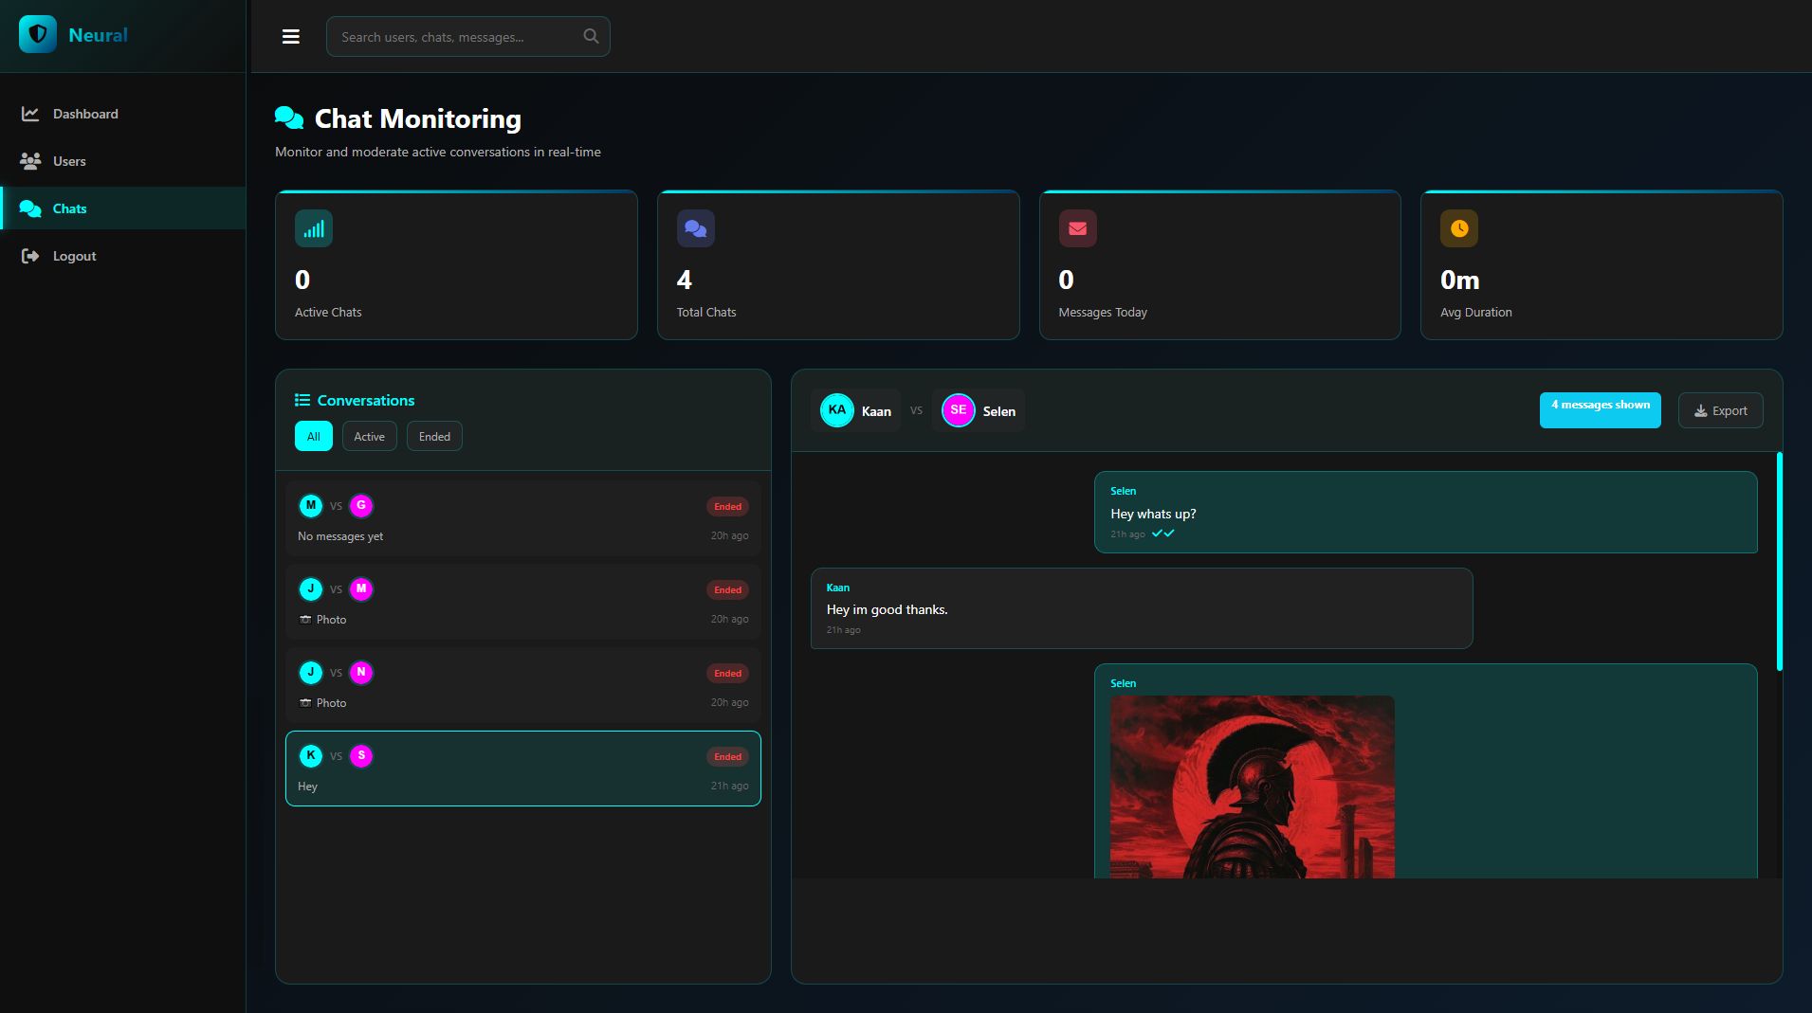This screenshot has height=1013, width=1812.
Task: Click the 'Hey' preview in K vs S row
Action: coord(307,787)
